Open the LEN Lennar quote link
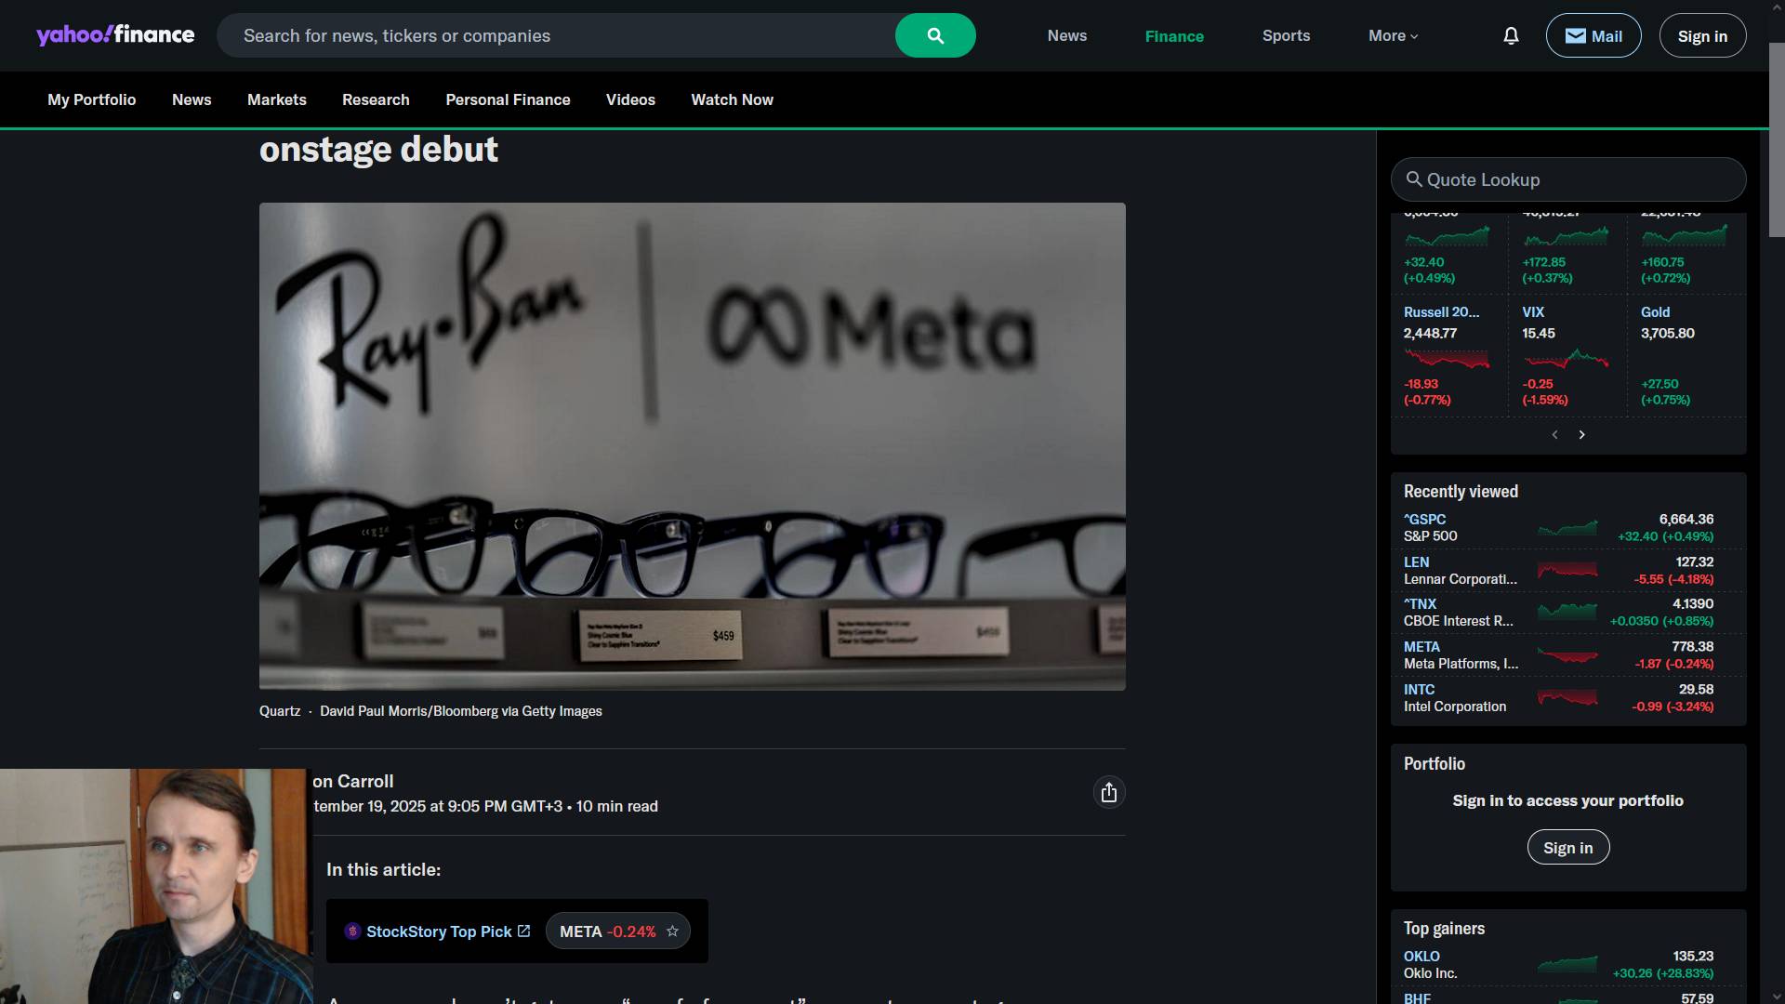The width and height of the screenshot is (1785, 1004). [x=1416, y=562]
